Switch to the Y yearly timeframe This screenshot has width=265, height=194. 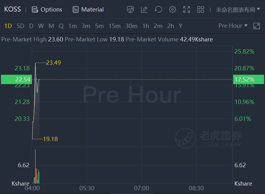click(180, 26)
